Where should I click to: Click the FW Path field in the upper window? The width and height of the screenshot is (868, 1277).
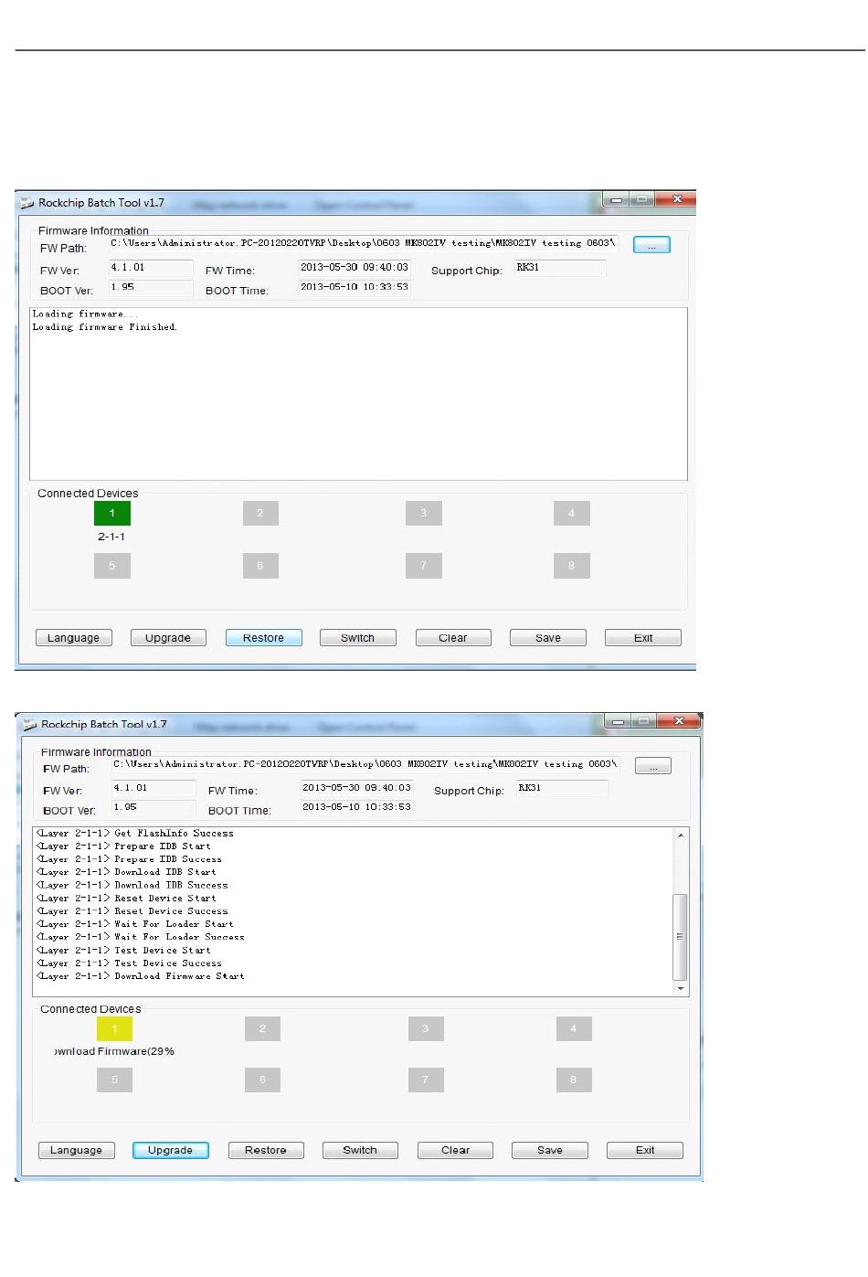point(363,243)
